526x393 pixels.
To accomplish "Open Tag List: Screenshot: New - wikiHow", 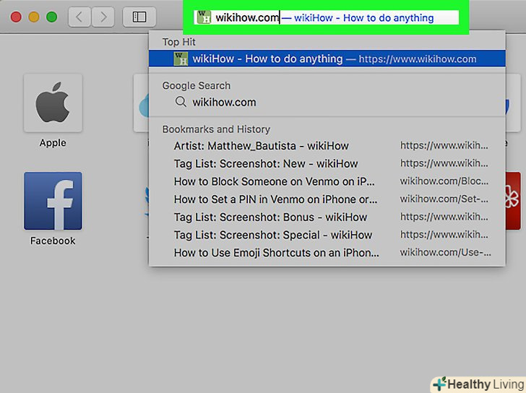I will click(327, 164).
